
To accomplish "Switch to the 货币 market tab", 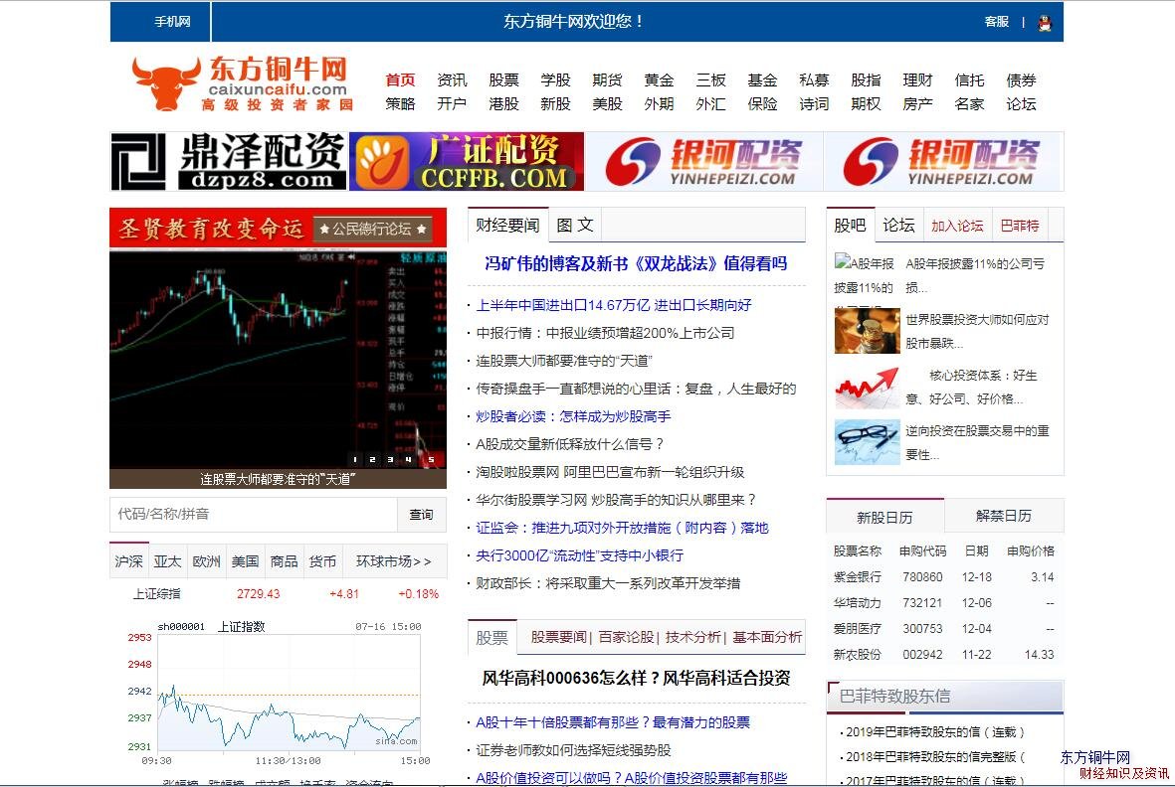I will pos(323,561).
